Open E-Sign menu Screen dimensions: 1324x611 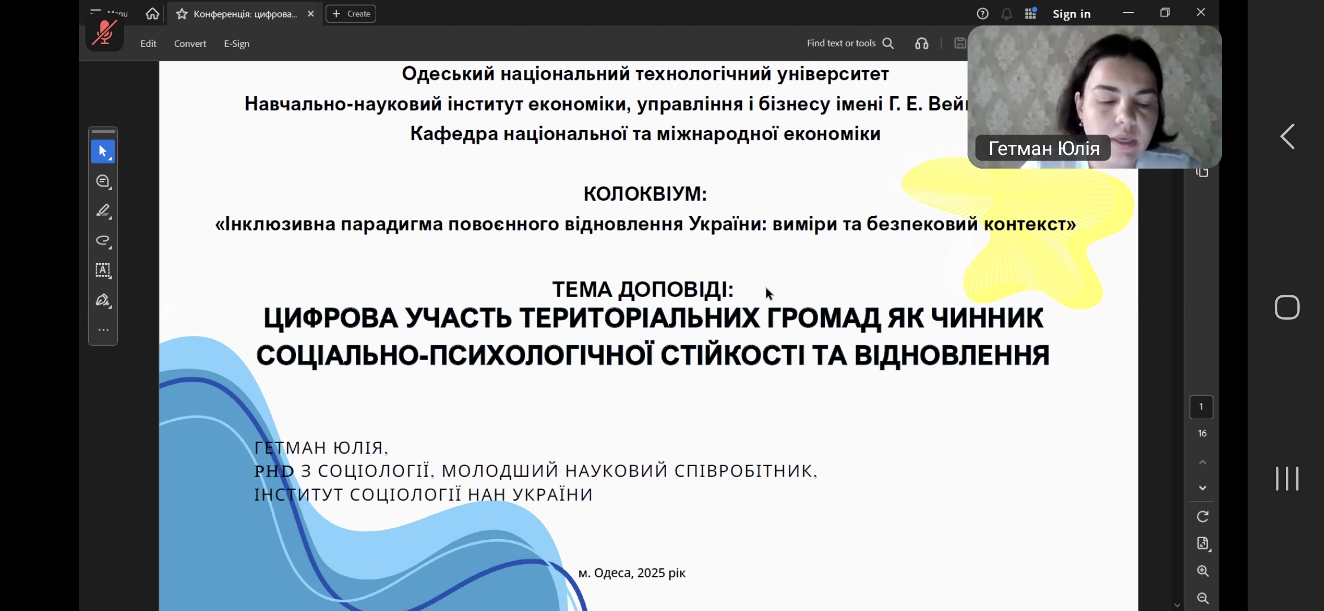coord(237,44)
